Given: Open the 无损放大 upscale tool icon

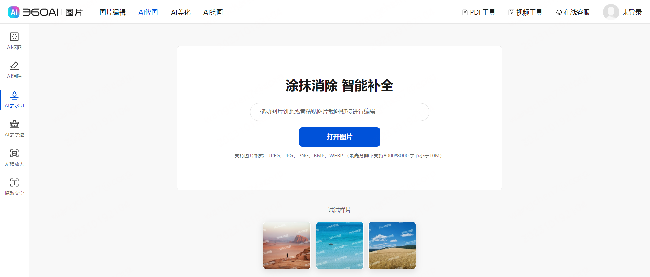Looking at the screenshot, I should (x=14, y=153).
